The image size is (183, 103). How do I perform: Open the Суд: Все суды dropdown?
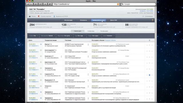click(x=80, y=36)
